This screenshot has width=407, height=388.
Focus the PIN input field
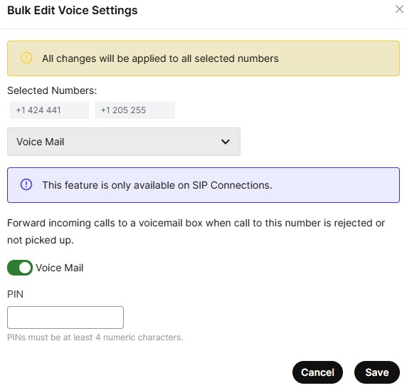(x=65, y=318)
